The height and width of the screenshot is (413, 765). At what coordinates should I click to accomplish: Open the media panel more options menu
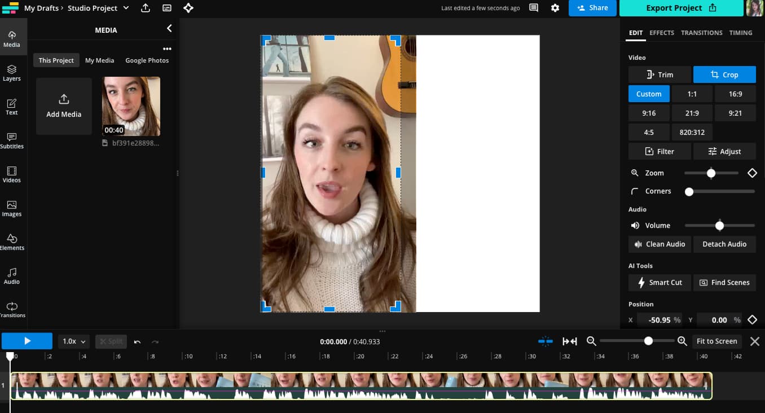pyautogui.click(x=167, y=49)
